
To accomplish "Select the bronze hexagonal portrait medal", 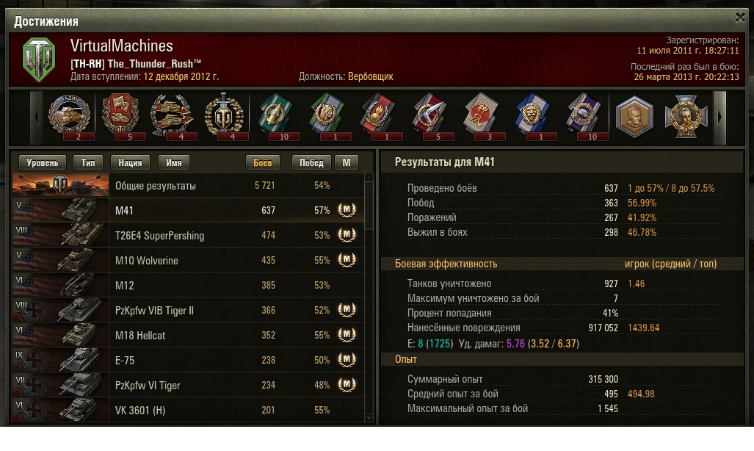I will pyautogui.click(x=634, y=116).
